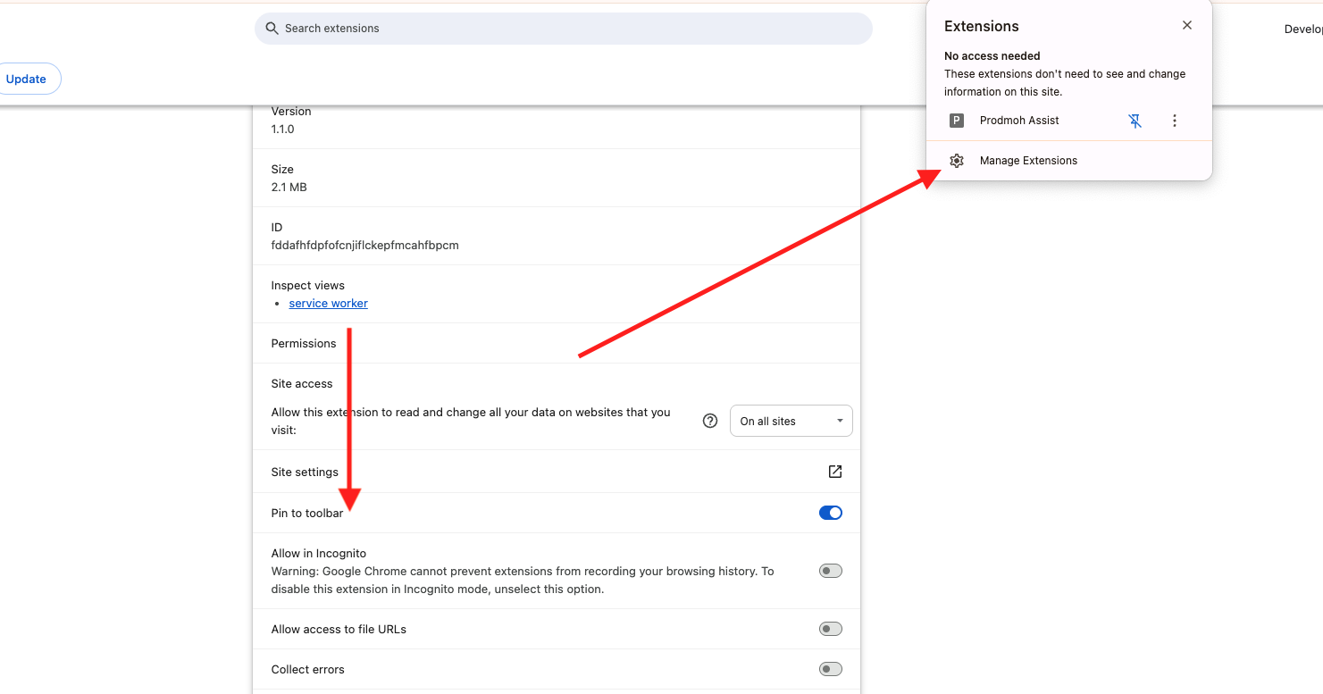
Task: Open the service worker inspect view
Action: point(328,303)
